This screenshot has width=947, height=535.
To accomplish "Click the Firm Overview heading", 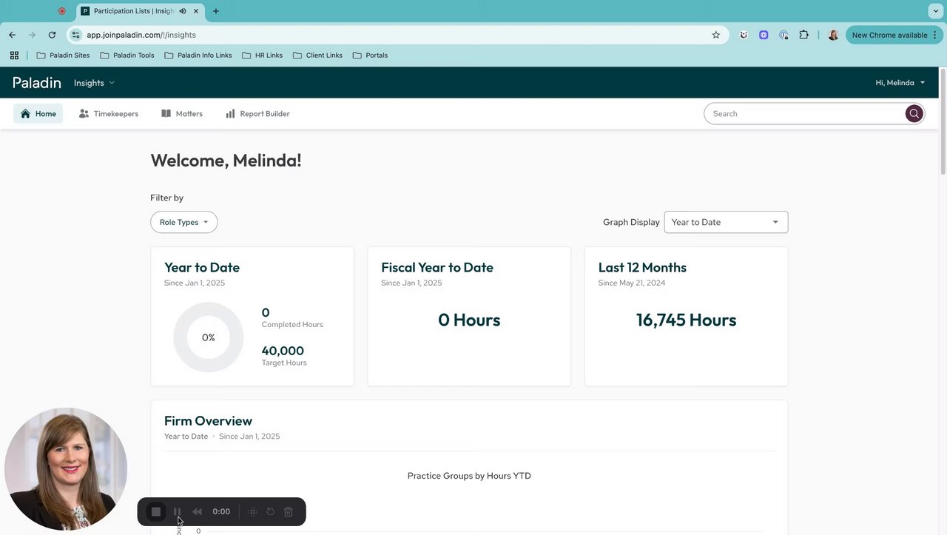I will point(208,421).
